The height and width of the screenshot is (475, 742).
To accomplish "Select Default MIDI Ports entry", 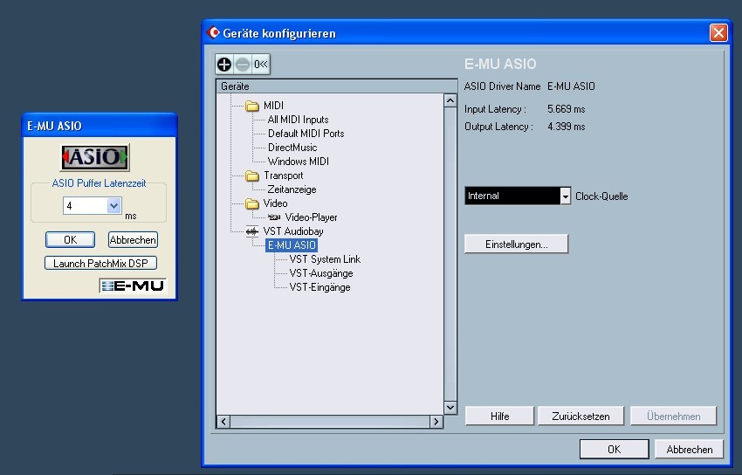I will [x=306, y=134].
